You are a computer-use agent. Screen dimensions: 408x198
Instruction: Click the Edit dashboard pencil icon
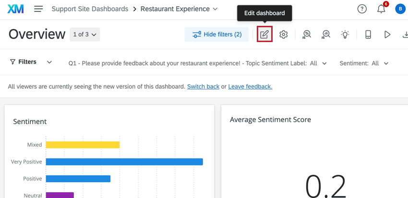(x=264, y=34)
